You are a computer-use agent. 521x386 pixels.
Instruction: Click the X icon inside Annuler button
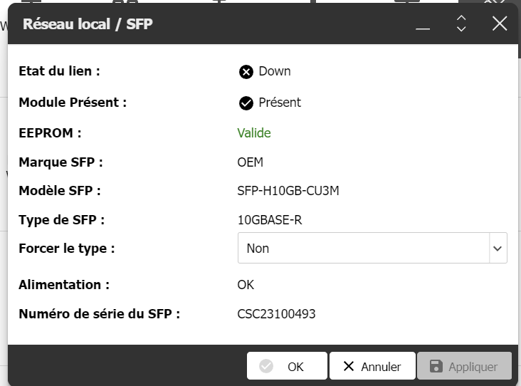point(349,367)
